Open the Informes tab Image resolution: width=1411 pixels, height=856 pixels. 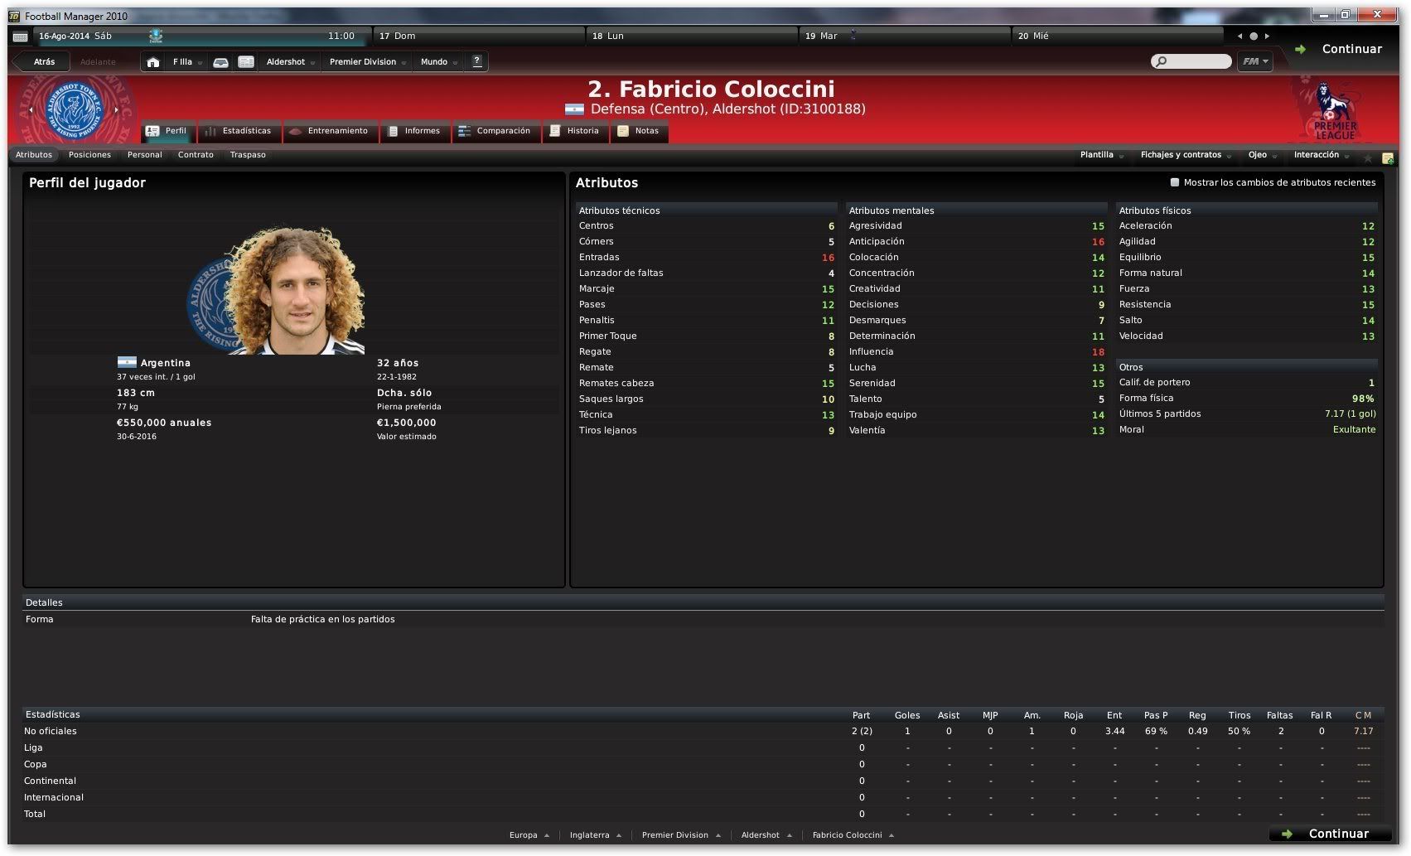coord(415,131)
